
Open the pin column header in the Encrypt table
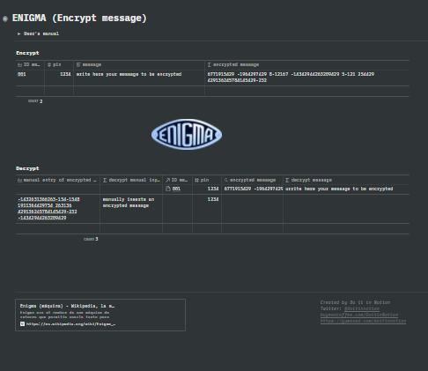(x=59, y=64)
